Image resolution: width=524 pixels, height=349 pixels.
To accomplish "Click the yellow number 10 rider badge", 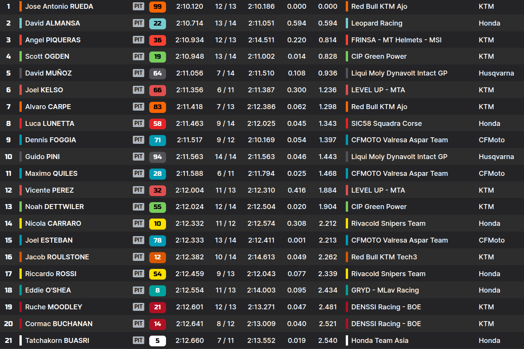I will click(157, 224).
